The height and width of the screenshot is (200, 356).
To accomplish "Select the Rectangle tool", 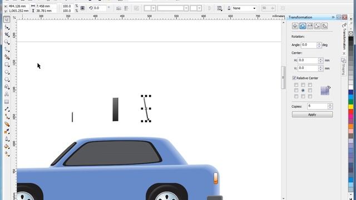I will [7, 64].
